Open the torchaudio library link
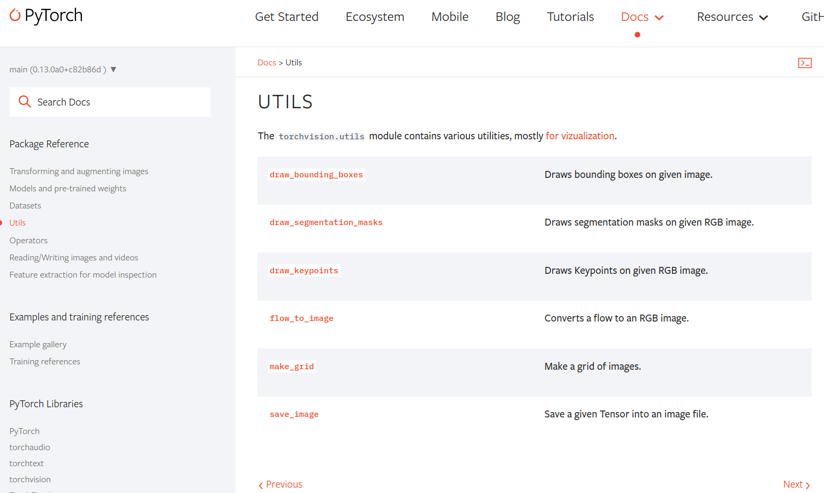The height and width of the screenshot is (493, 824). point(29,447)
